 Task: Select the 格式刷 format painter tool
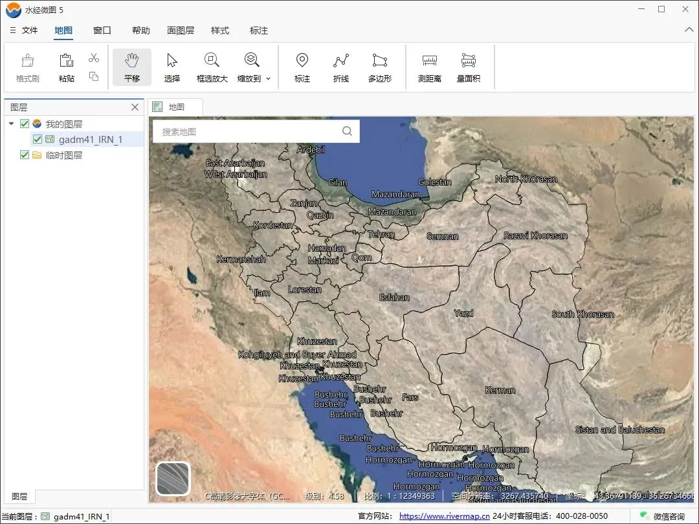pos(28,68)
